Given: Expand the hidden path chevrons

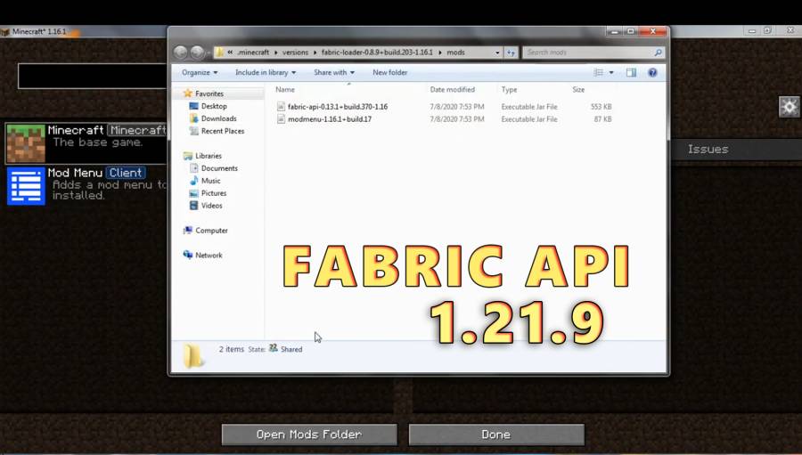Looking at the screenshot, I should point(231,53).
